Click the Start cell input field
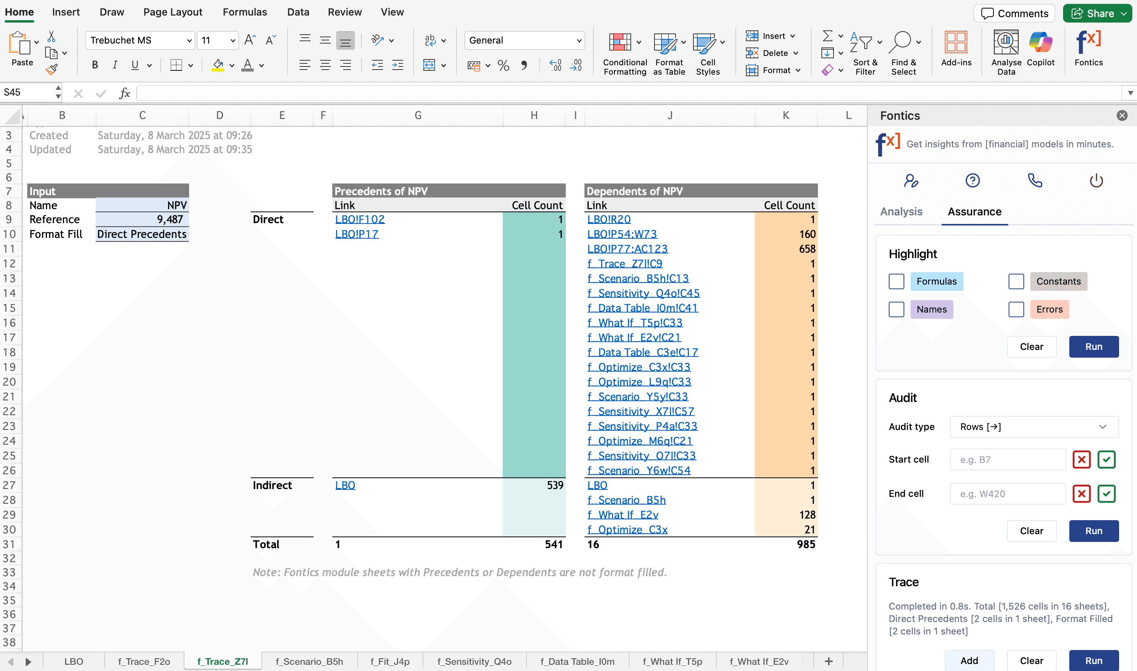The image size is (1137, 671). tap(1007, 460)
